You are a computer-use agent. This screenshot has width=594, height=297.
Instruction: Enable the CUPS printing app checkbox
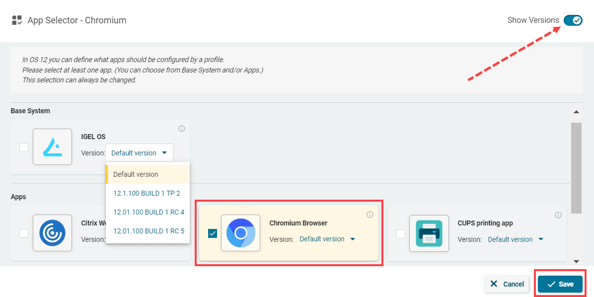tap(401, 233)
